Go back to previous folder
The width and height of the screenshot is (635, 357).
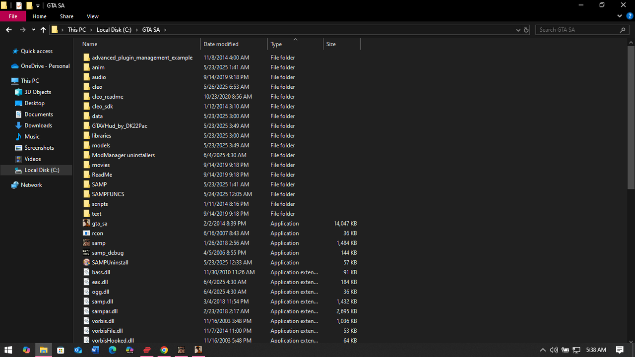[x=9, y=30]
